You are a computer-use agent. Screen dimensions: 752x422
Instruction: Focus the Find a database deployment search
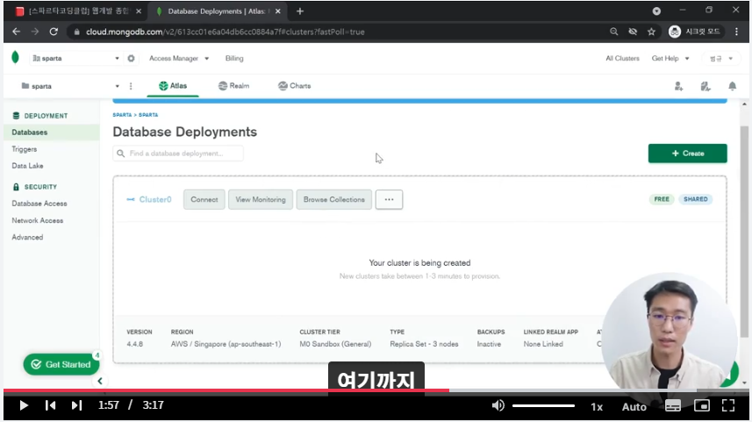[x=178, y=154]
